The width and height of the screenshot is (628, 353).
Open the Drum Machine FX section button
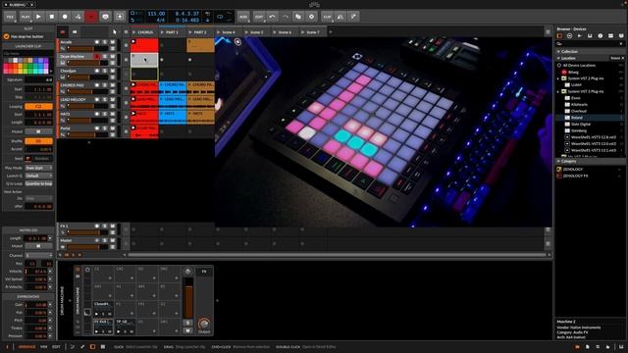[x=204, y=272]
